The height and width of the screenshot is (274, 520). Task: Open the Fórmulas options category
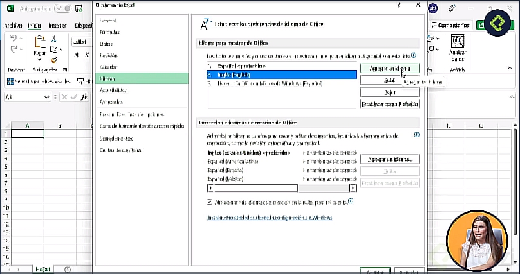click(x=109, y=32)
